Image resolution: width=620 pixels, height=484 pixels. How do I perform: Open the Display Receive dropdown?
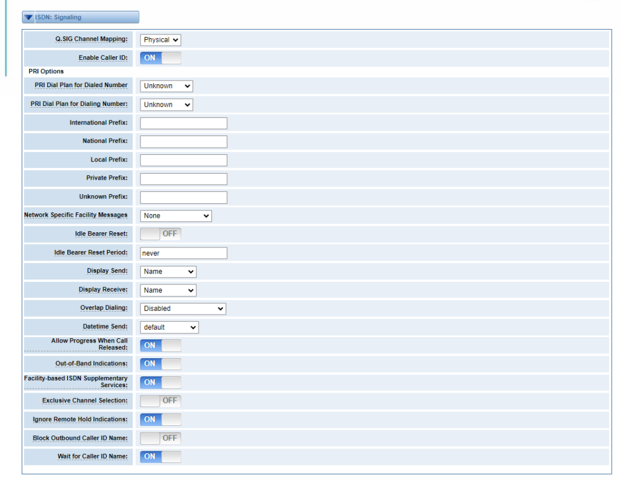pos(168,290)
